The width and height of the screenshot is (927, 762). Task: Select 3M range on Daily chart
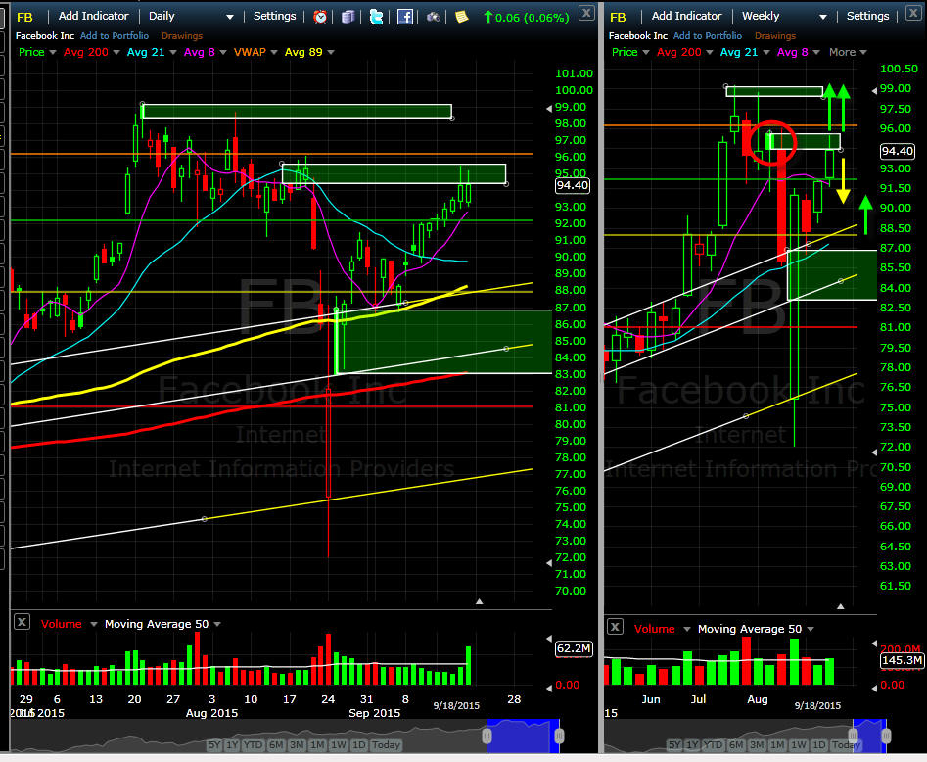(x=297, y=744)
